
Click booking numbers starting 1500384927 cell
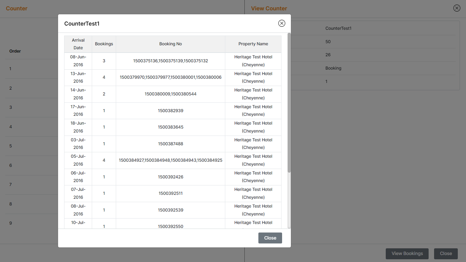pyautogui.click(x=171, y=160)
